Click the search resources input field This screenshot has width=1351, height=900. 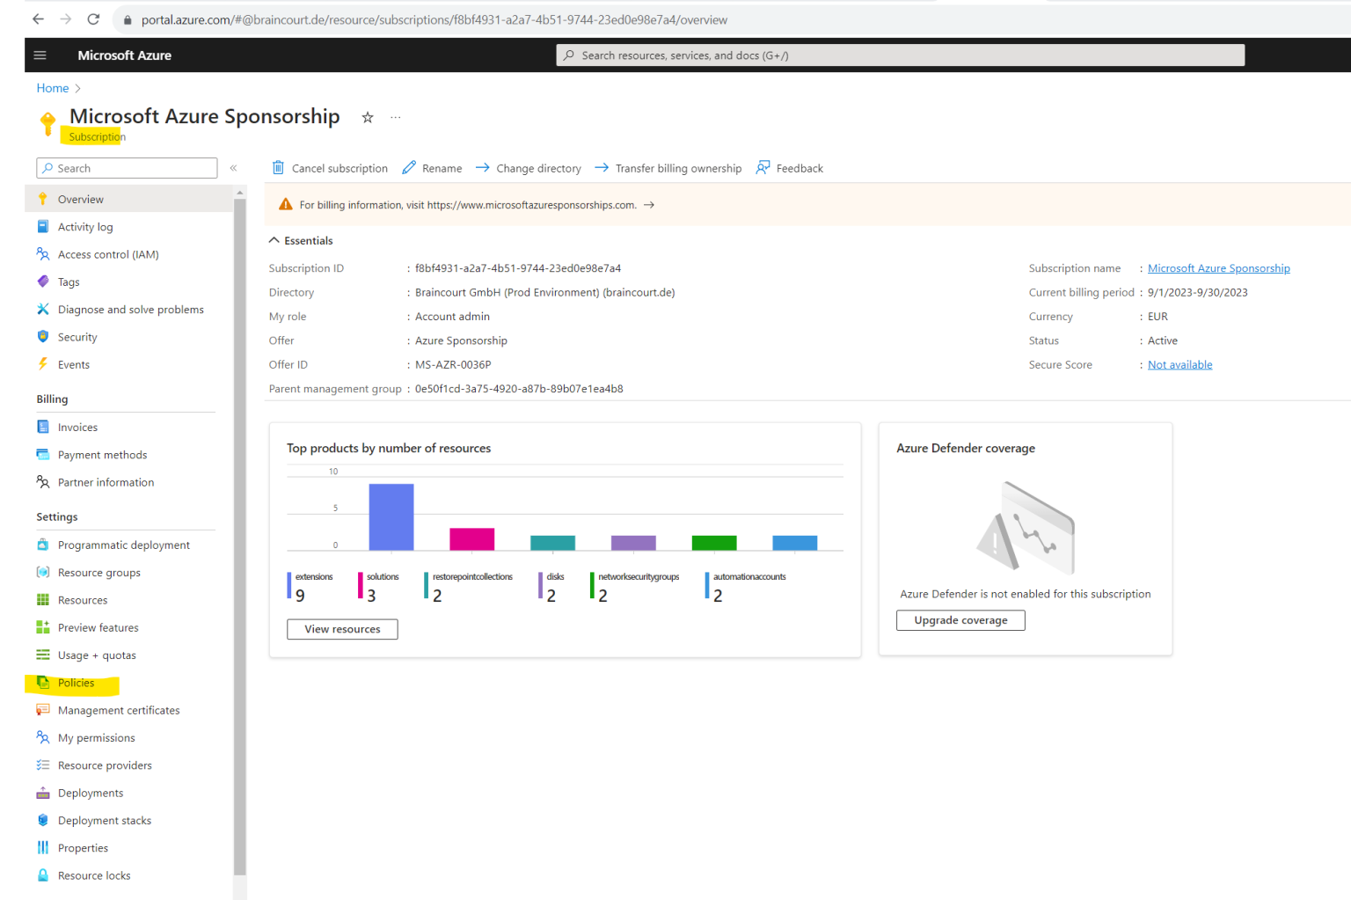pos(900,55)
